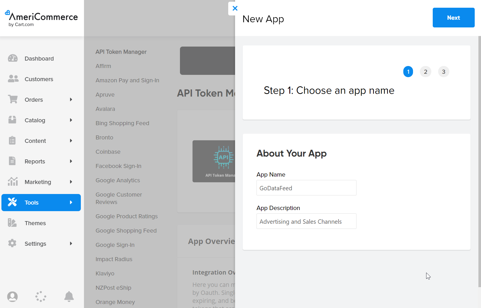Click the Orders shopping cart icon
Screen dimensions: 481x308
click(13, 99)
